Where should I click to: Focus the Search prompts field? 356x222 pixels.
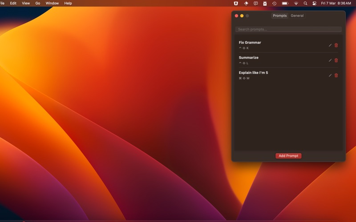point(288,29)
